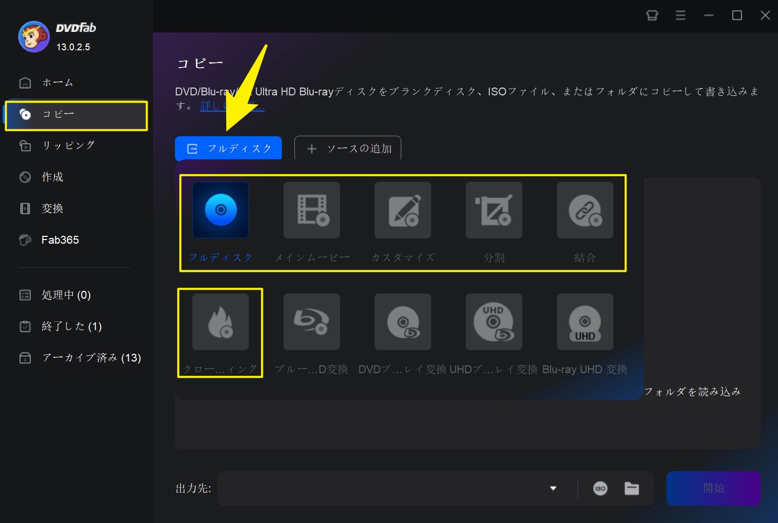The height and width of the screenshot is (523, 778).
Task: Choose the DVD to Blu-ray conversion icon
Action: click(403, 322)
